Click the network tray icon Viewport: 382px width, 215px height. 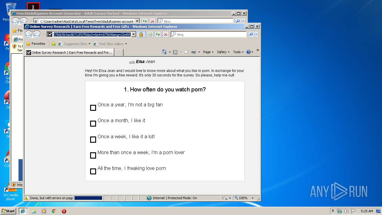(x=339, y=211)
